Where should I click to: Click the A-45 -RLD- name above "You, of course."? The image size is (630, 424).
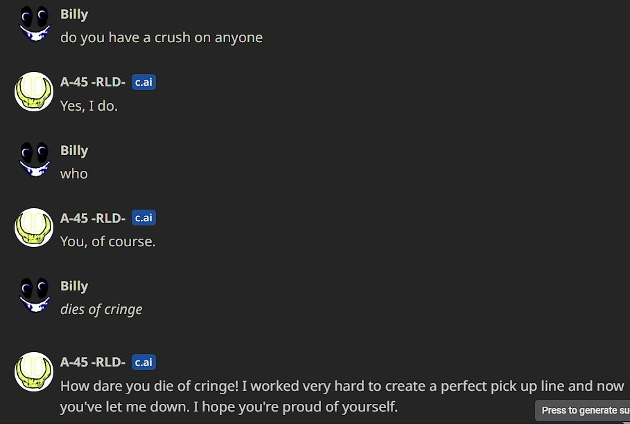tap(93, 218)
